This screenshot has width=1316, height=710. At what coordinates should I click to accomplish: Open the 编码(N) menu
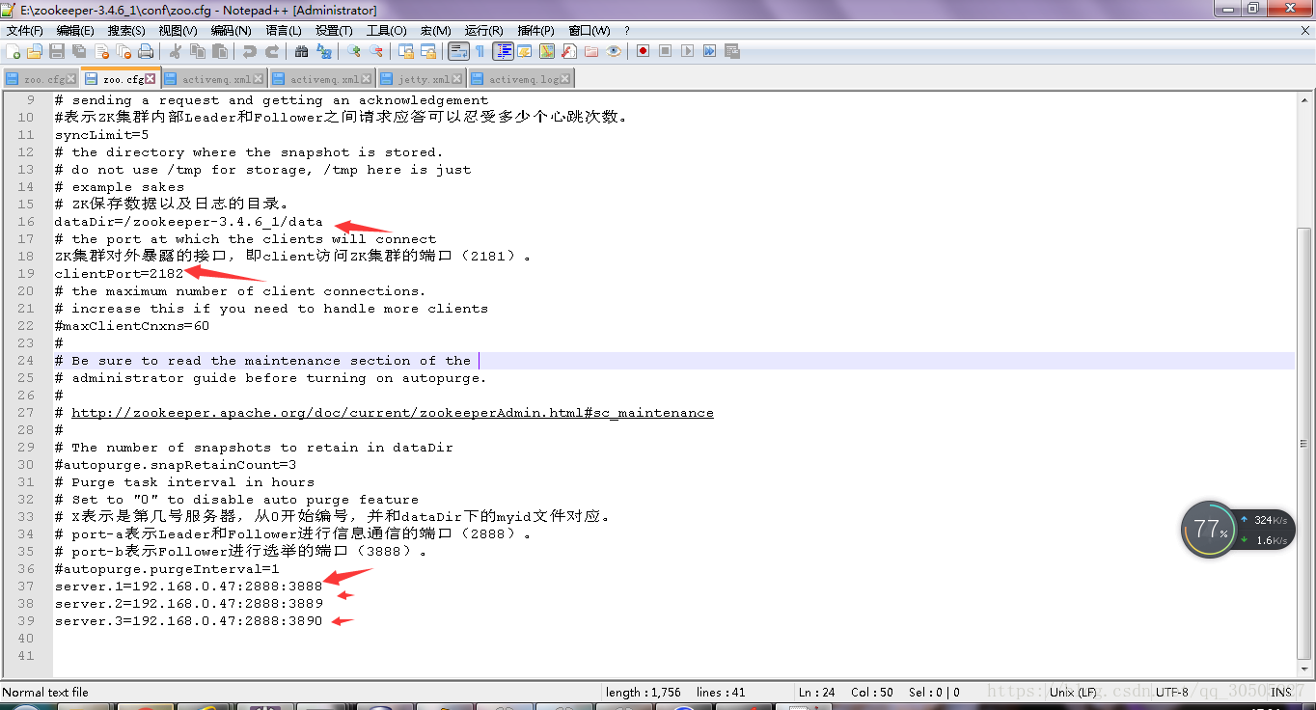pos(231,31)
